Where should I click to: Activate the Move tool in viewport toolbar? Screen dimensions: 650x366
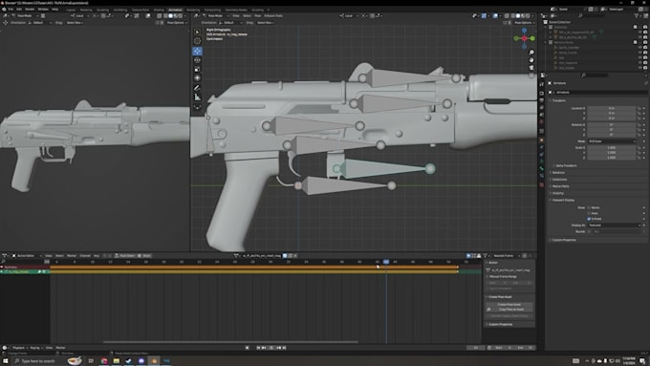[197, 51]
